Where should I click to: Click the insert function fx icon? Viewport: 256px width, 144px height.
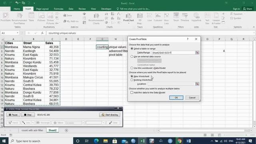[42, 33]
